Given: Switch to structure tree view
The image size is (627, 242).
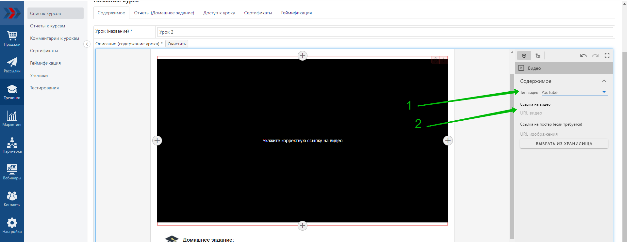Looking at the screenshot, I should click(x=538, y=56).
